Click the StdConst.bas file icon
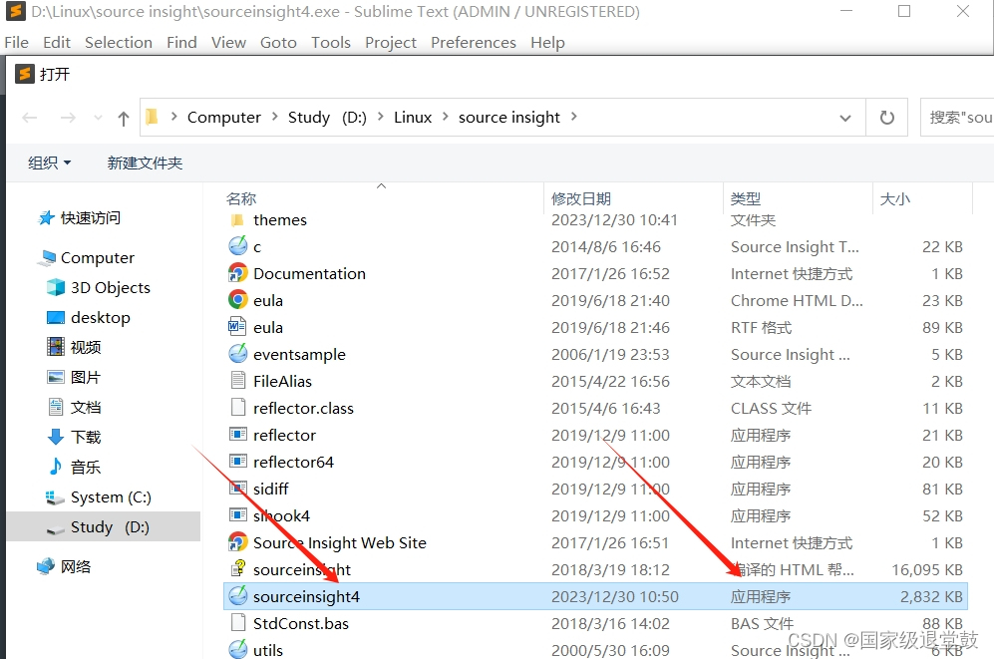The image size is (994, 659). click(237, 623)
